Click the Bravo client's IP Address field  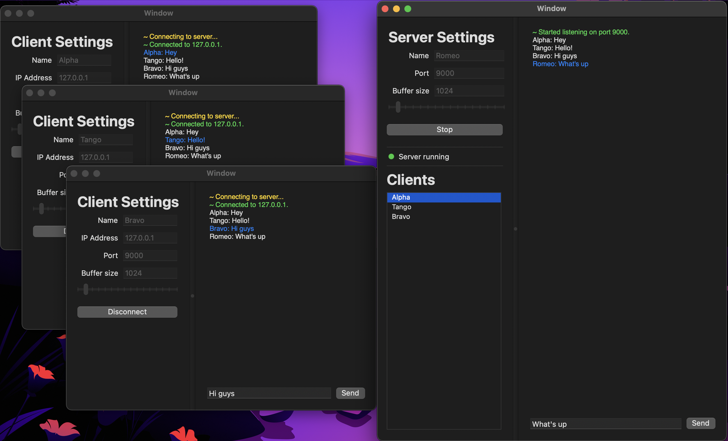(x=150, y=238)
